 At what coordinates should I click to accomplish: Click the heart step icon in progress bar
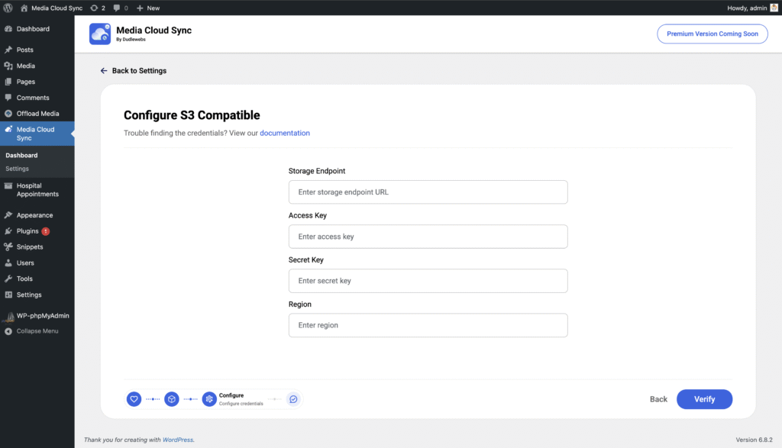click(134, 399)
